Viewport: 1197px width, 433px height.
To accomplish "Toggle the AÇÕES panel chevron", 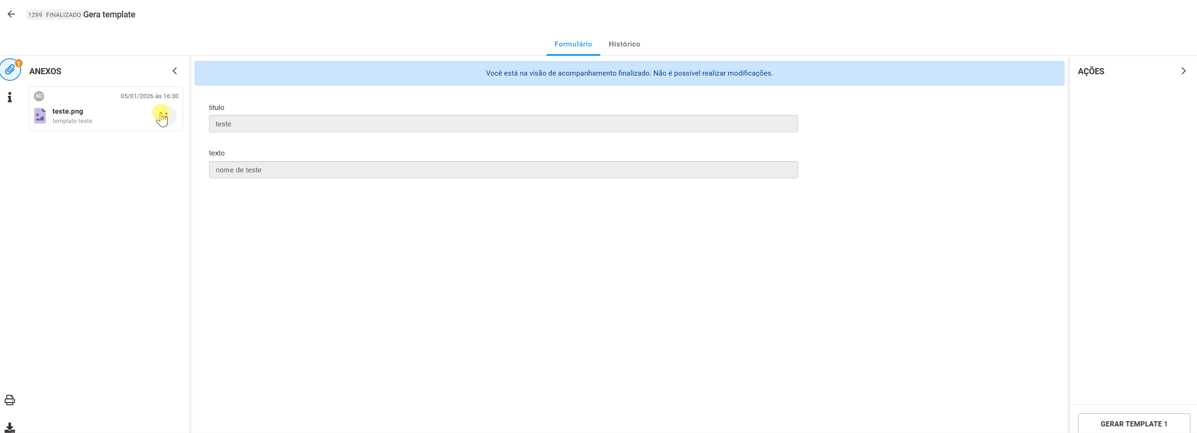I will pos(1183,71).
